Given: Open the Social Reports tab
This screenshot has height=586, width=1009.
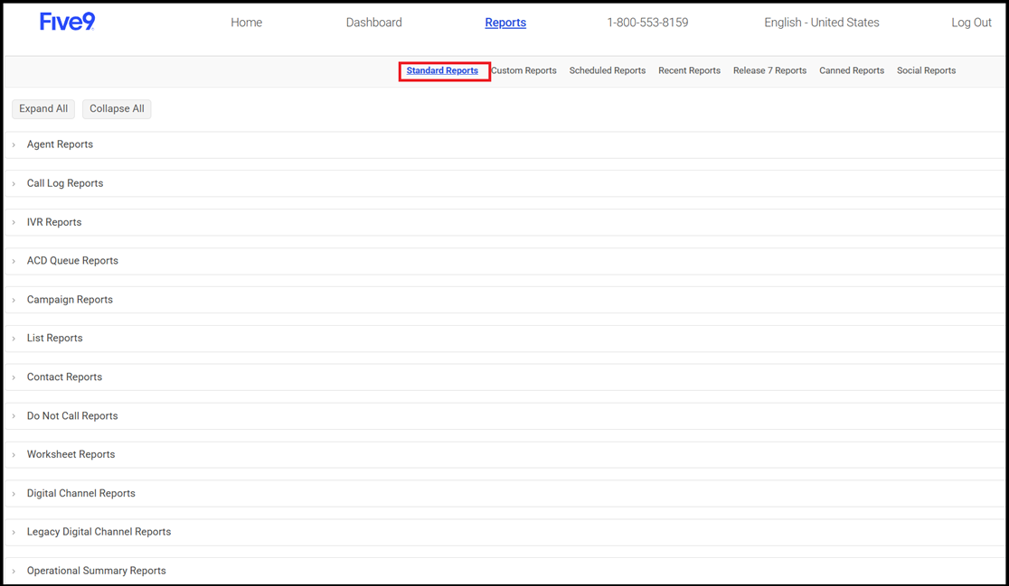Looking at the screenshot, I should (926, 70).
